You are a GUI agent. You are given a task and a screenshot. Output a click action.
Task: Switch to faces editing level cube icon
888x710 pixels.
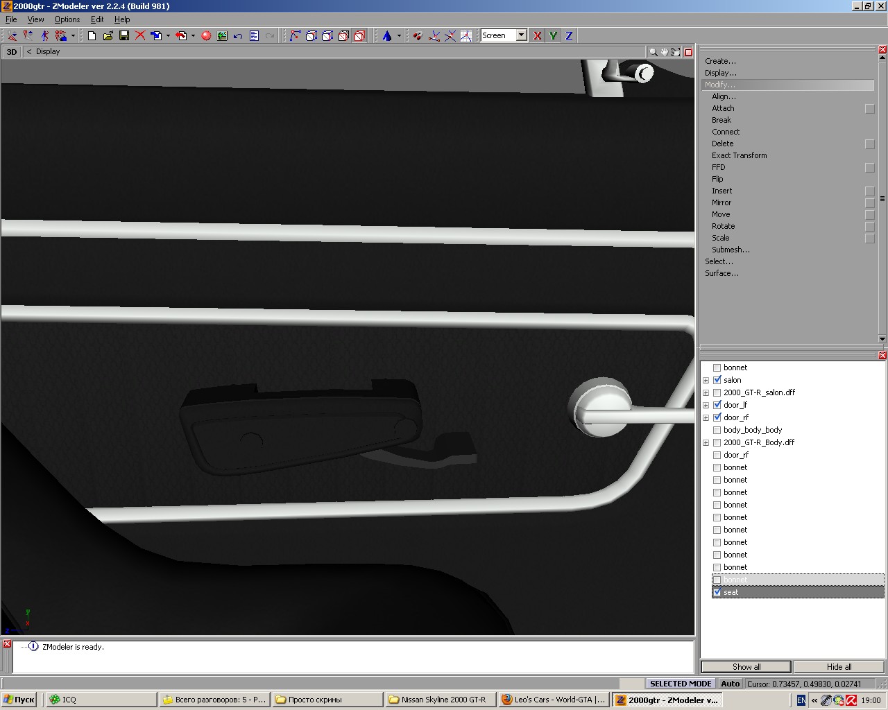(x=327, y=35)
